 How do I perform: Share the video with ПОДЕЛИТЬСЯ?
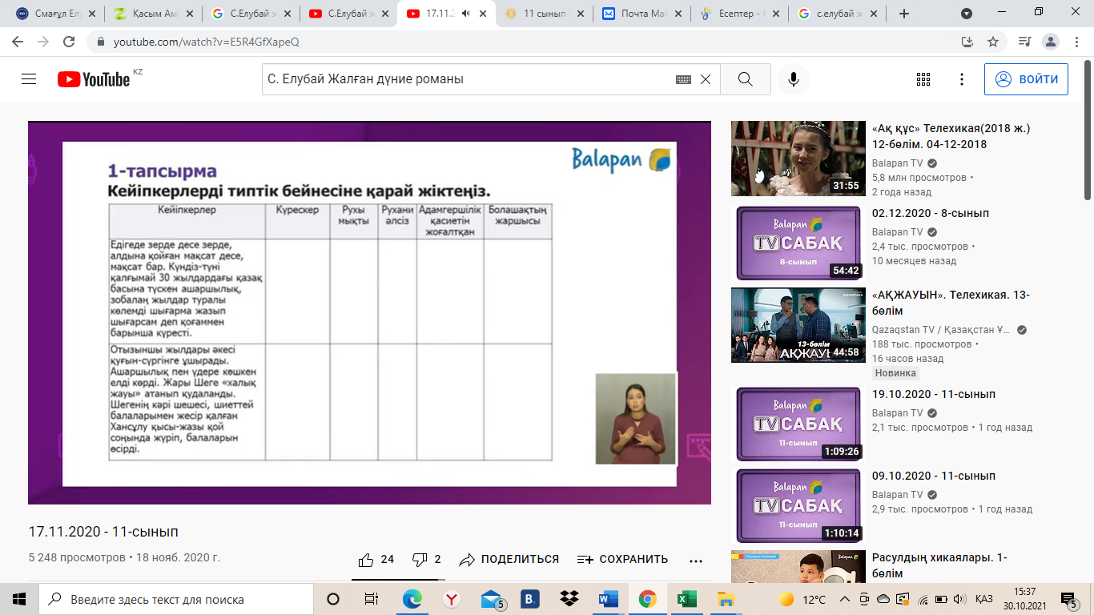click(x=509, y=560)
